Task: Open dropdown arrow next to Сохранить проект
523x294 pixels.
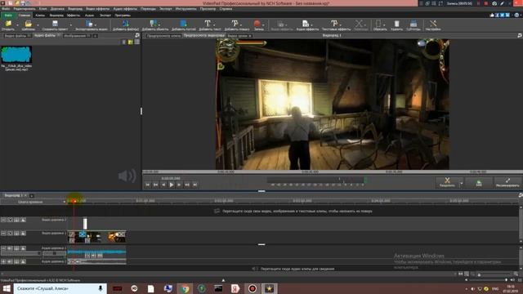Action: [70, 24]
